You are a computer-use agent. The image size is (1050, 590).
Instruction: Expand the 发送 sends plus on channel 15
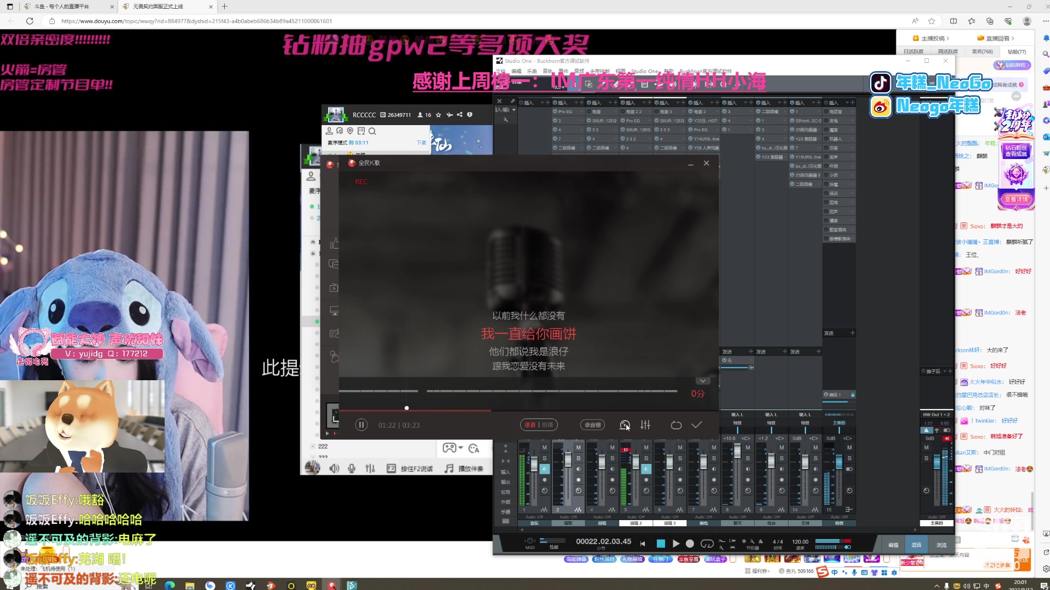[x=852, y=333]
